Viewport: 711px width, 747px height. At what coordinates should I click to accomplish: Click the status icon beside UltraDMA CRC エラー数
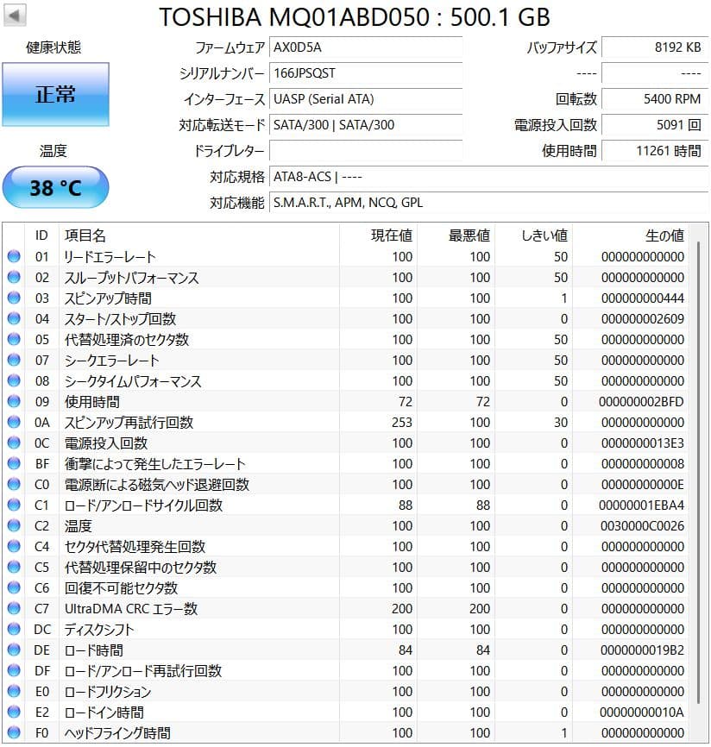tap(15, 608)
